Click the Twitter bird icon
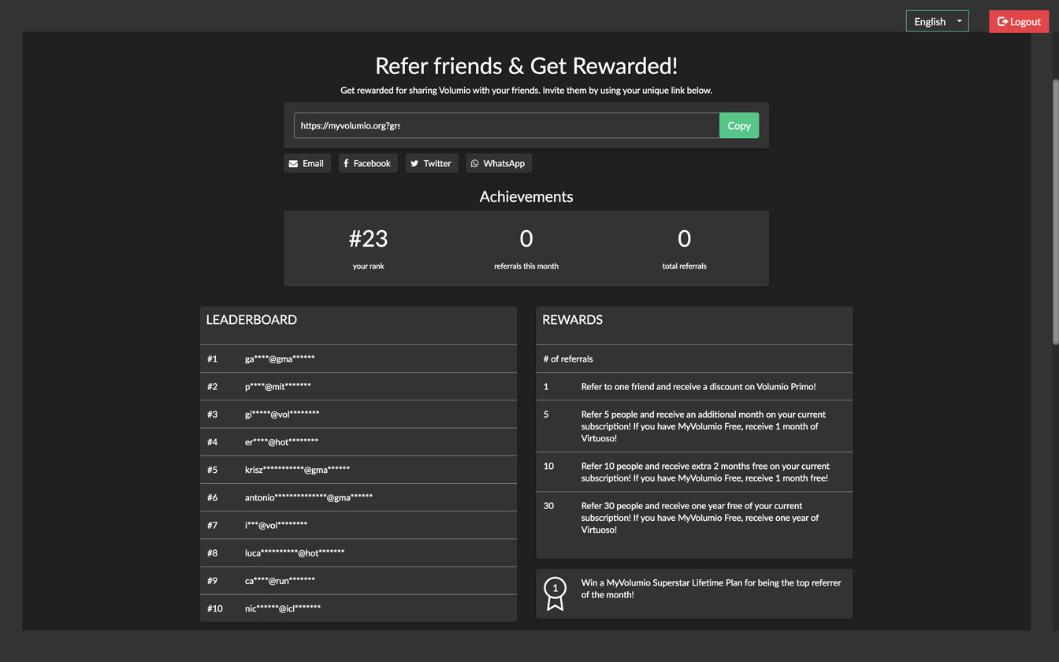Screen dimensions: 1059x662 tap(414, 164)
